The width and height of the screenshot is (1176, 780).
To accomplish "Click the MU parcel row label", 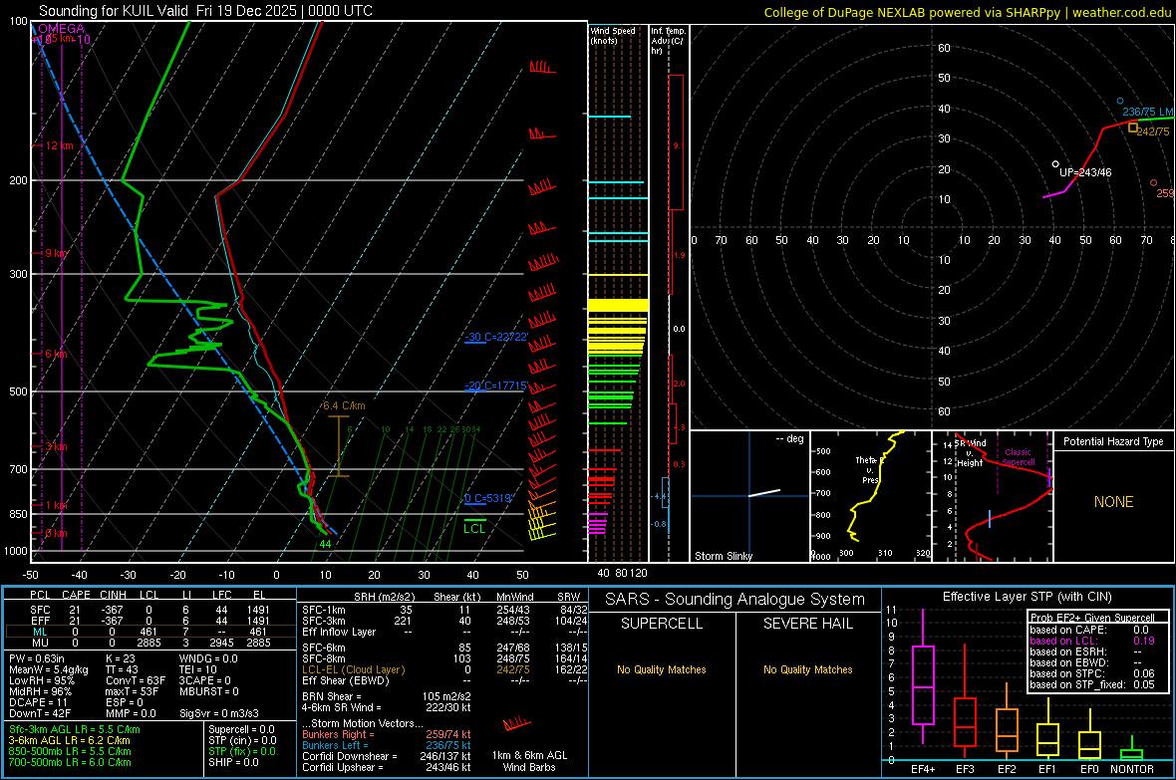I will tap(40, 643).
